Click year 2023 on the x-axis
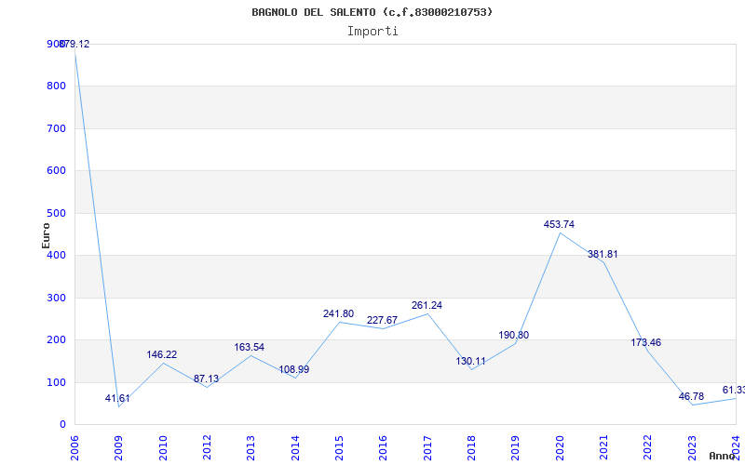 pos(692,447)
